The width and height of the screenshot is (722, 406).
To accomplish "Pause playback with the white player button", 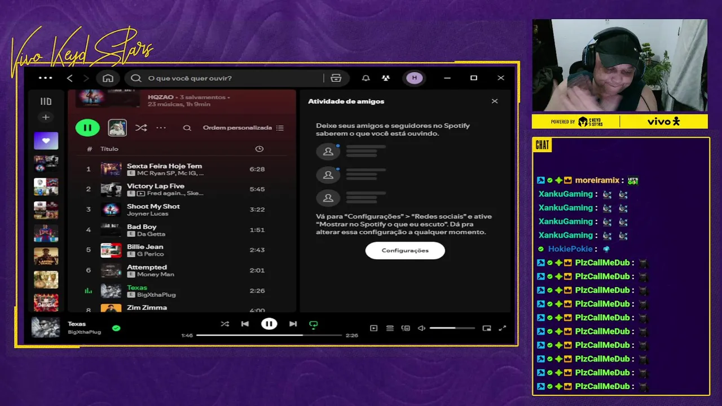I will click(x=269, y=324).
